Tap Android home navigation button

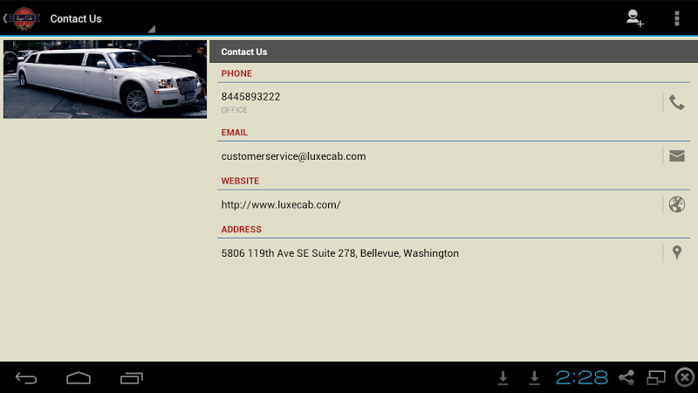[79, 378]
